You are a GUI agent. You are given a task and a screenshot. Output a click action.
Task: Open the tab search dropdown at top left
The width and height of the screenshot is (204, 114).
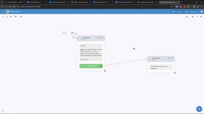[2, 2]
